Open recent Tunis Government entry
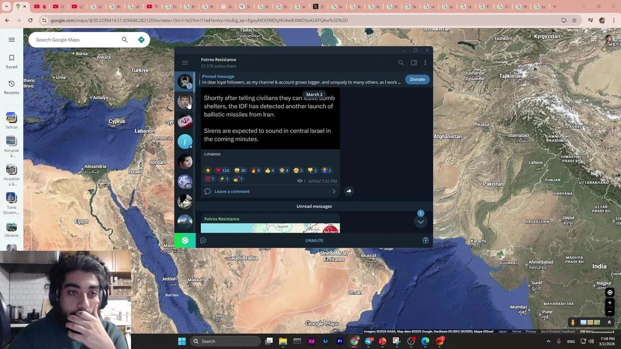 [x=12, y=204]
